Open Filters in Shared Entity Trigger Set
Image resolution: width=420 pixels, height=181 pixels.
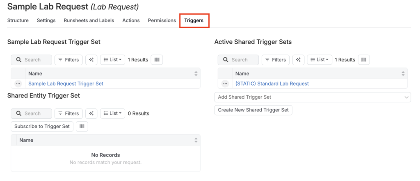(x=68, y=113)
